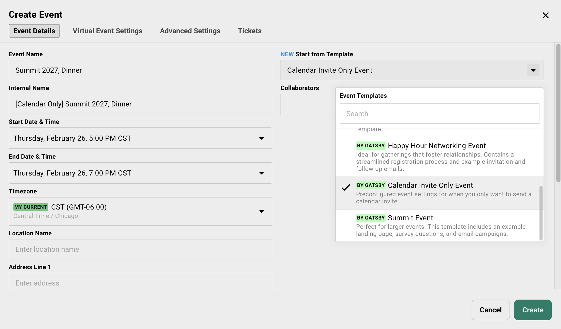The height and width of the screenshot is (329, 561).
Task: Click the Event Templates search box
Action: (439, 113)
